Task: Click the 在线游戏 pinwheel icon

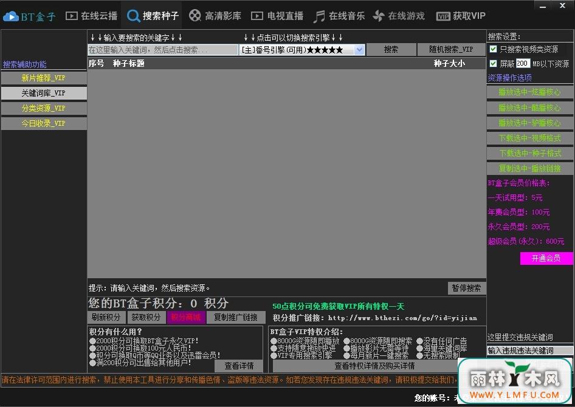Action: click(379, 16)
